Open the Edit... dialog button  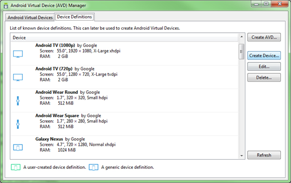pos(264,67)
